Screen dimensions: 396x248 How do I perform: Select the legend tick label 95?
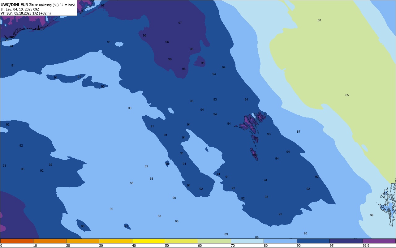(332, 246)
